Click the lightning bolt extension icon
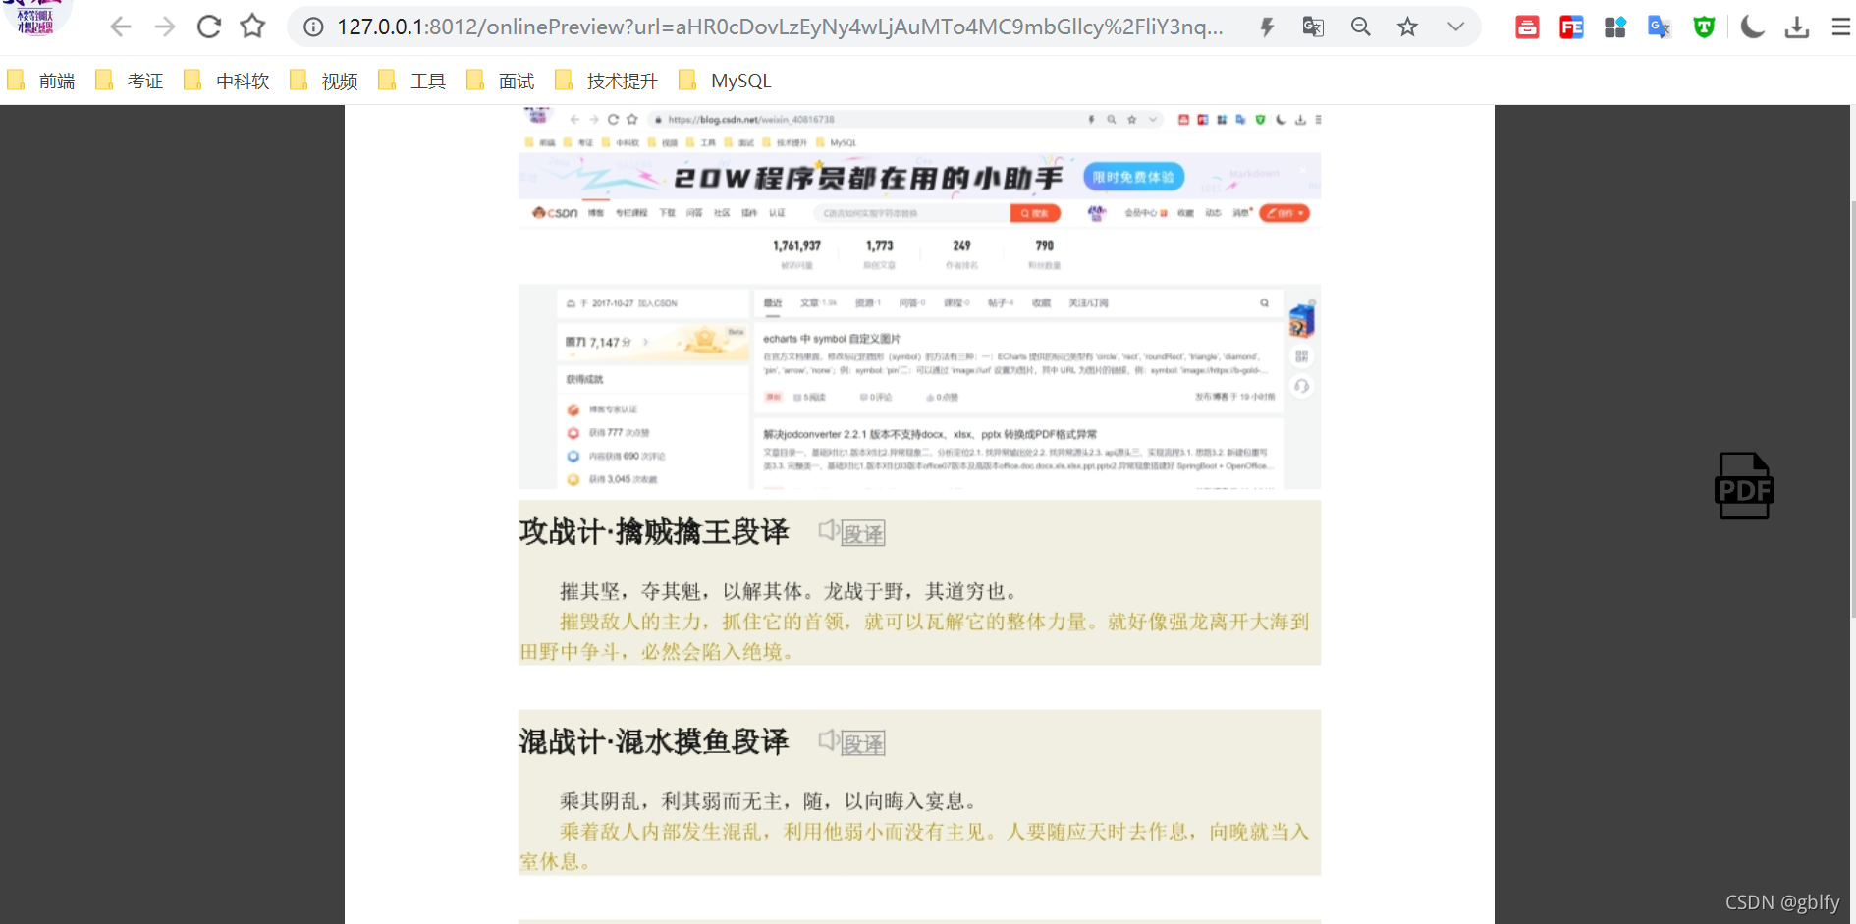1856x924 pixels. (1267, 27)
